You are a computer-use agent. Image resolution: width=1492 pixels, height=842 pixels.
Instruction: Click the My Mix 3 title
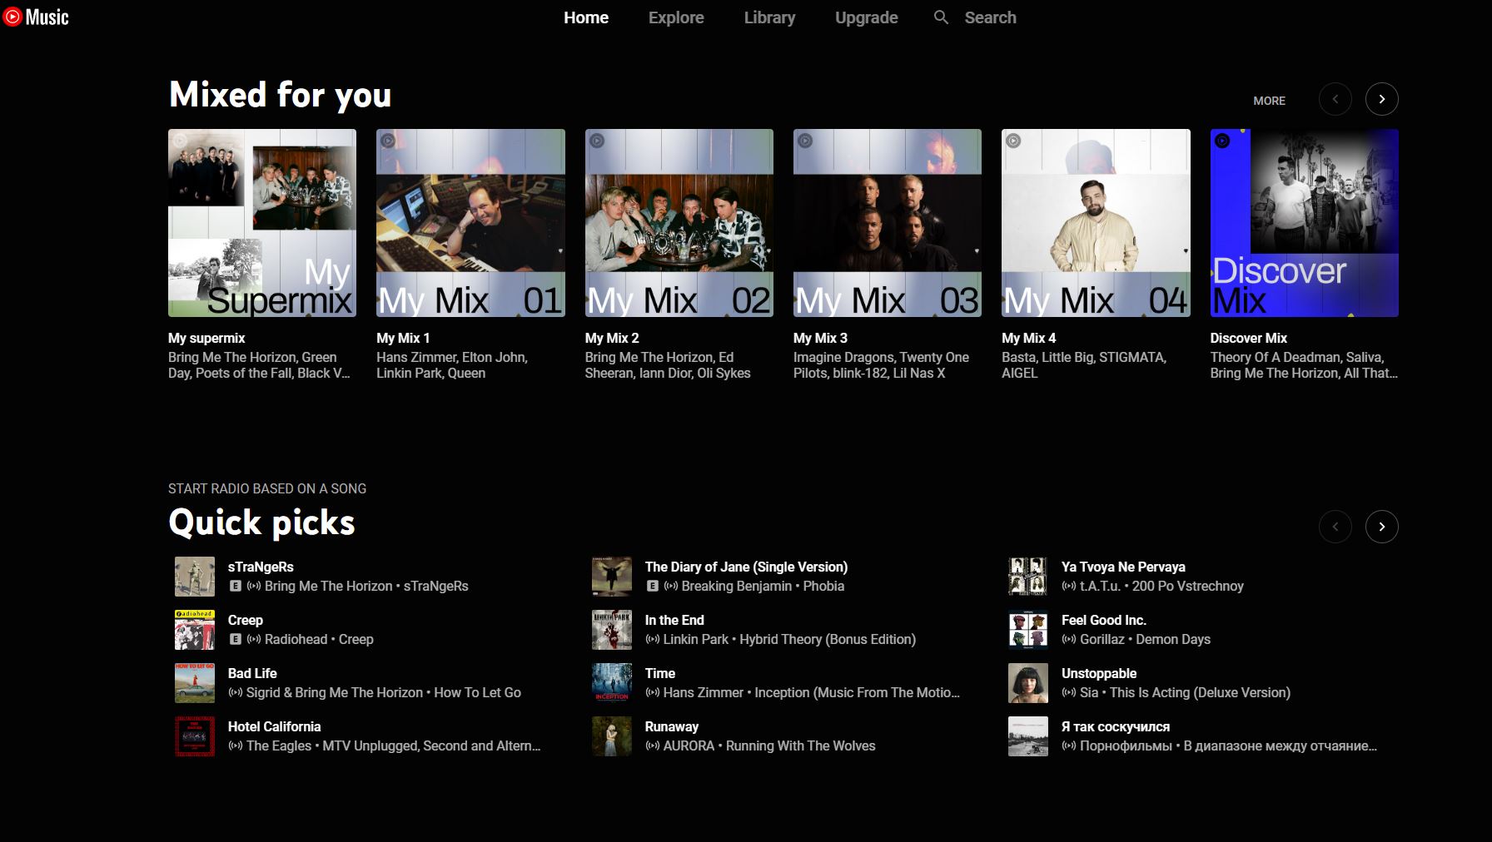(x=820, y=338)
